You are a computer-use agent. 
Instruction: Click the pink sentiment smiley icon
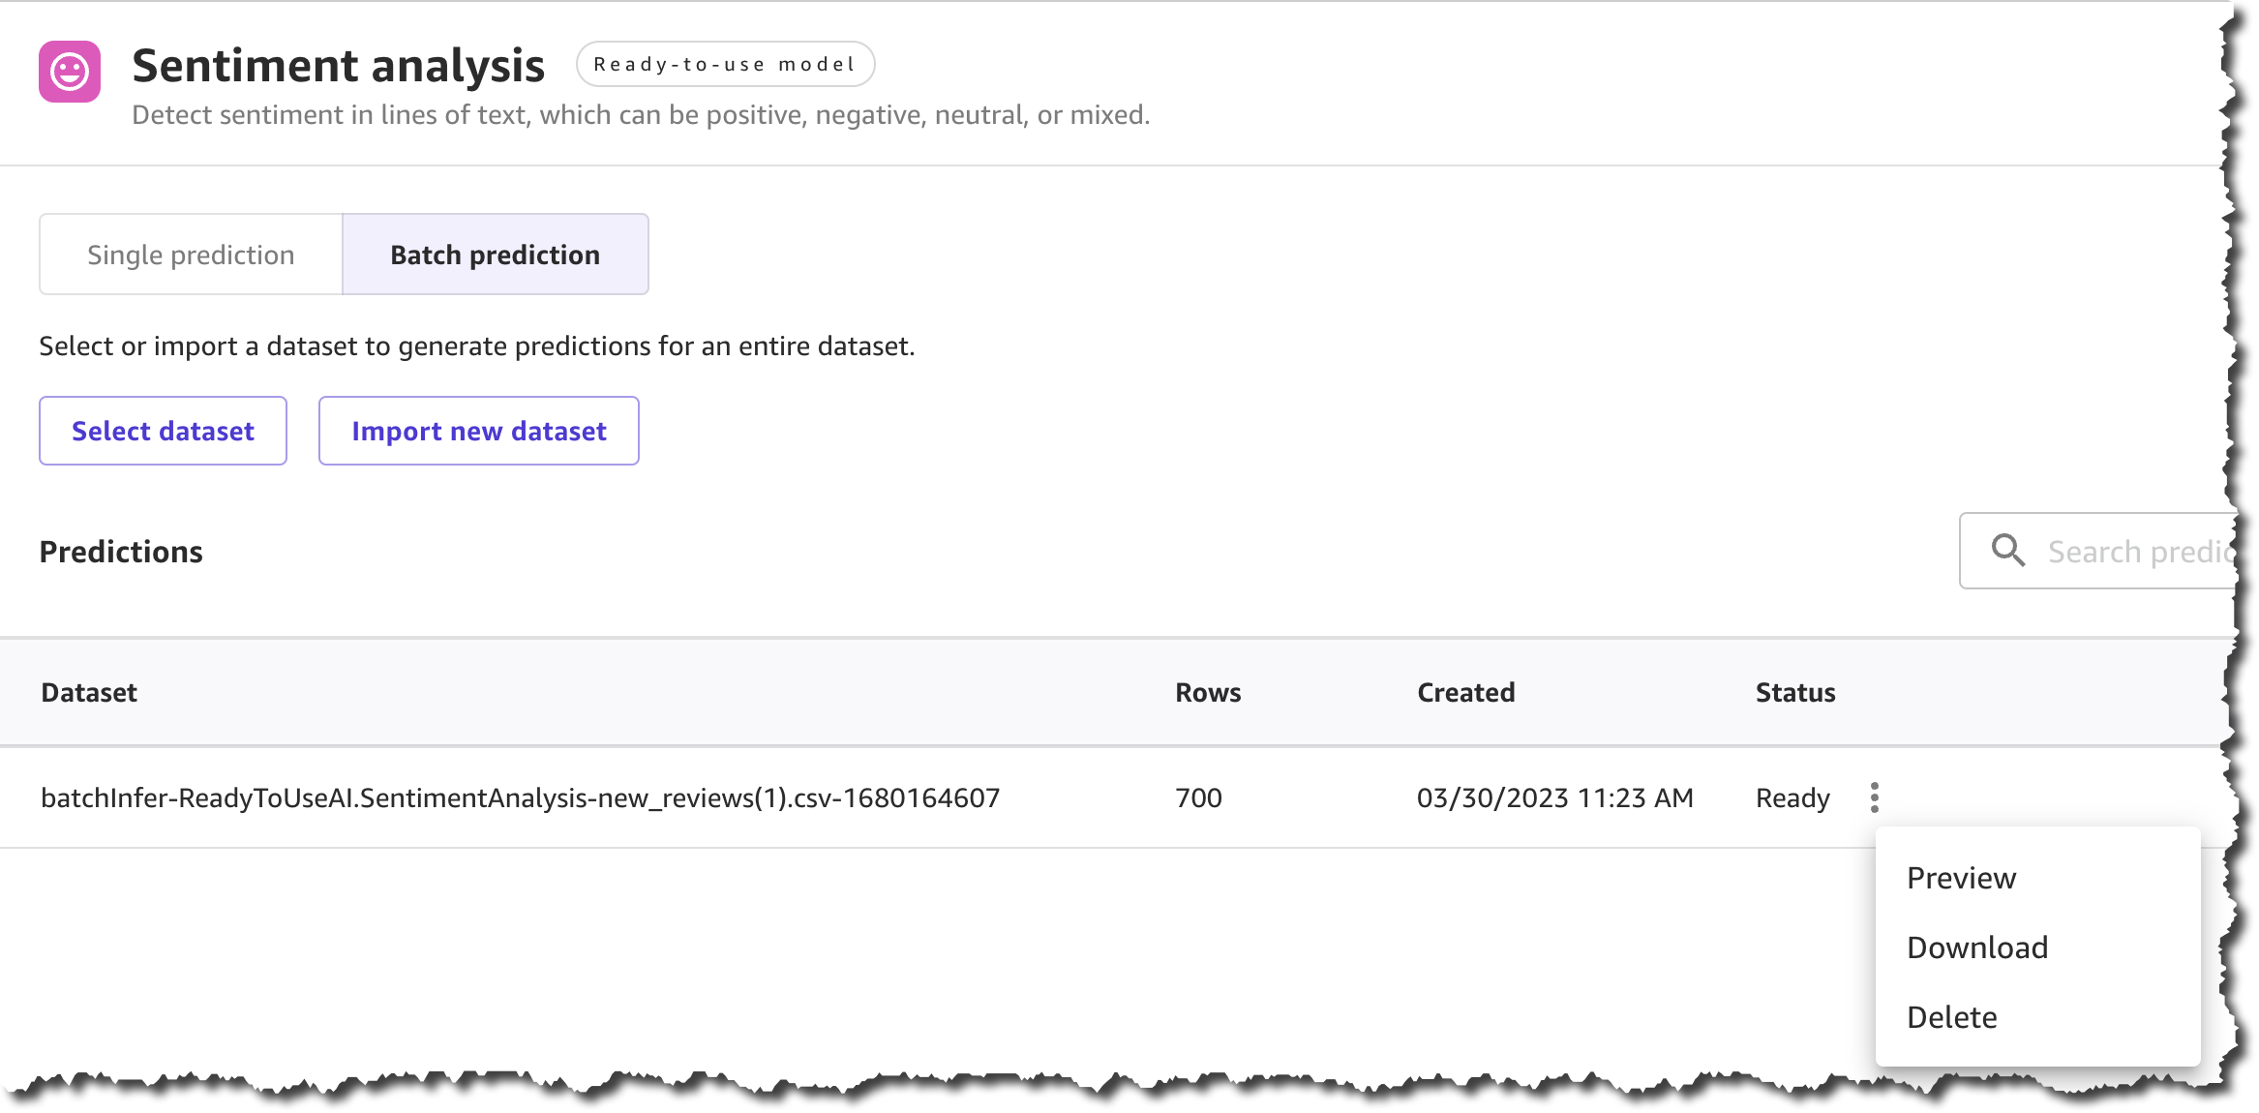70,71
